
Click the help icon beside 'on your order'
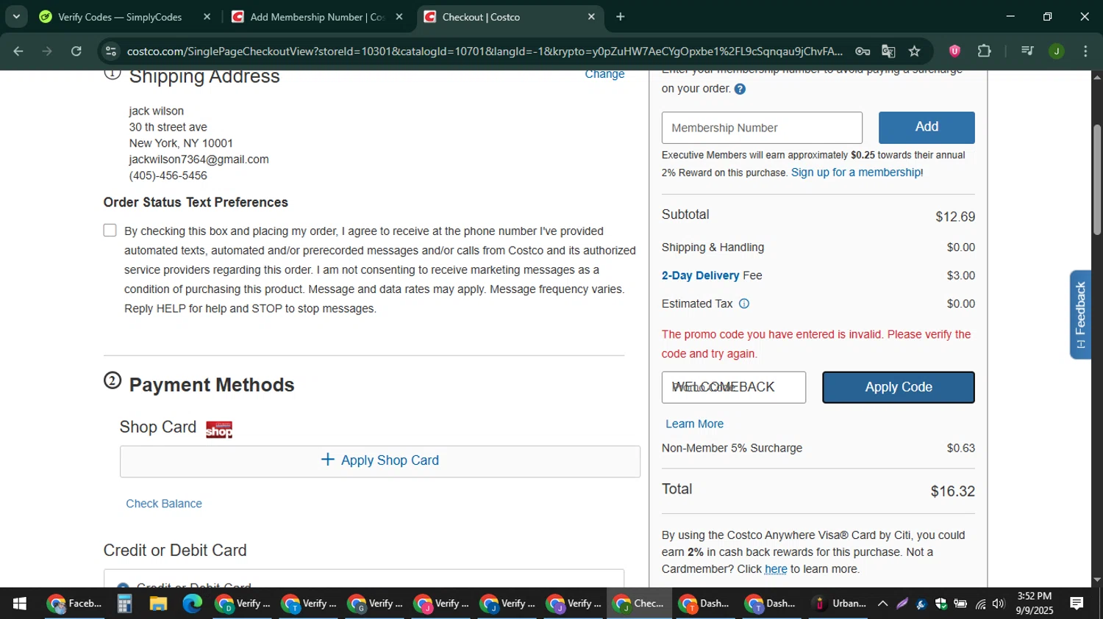pos(740,89)
